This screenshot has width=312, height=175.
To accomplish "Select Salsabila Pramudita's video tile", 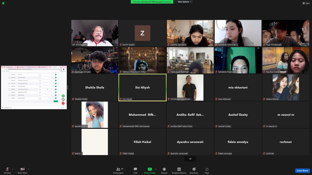I will click(238, 60).
